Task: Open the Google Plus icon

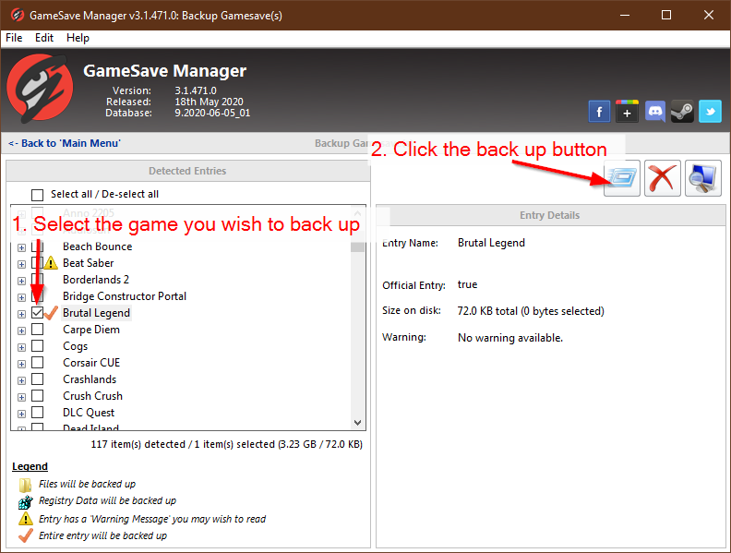Action: tap(627, 112)
